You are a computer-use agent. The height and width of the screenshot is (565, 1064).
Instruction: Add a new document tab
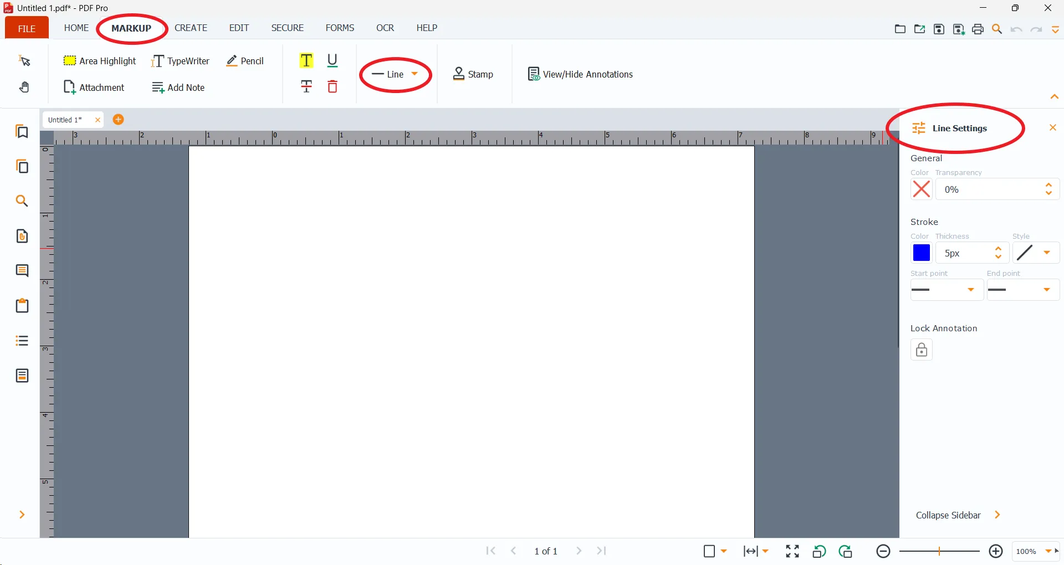[118, 120]
